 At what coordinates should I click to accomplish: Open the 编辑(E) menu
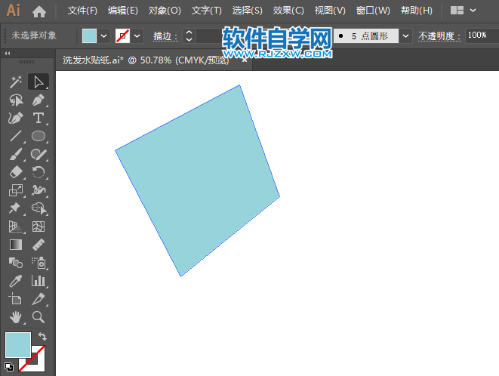pos(123,11)
